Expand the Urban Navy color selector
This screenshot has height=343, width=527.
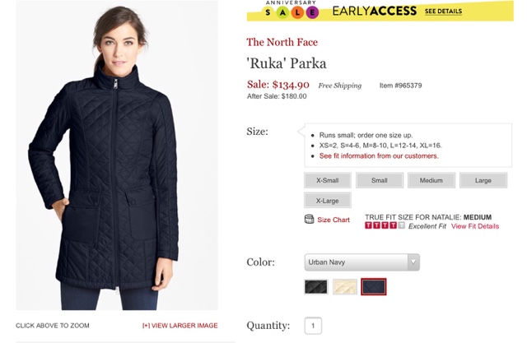[x=361, y=262]
